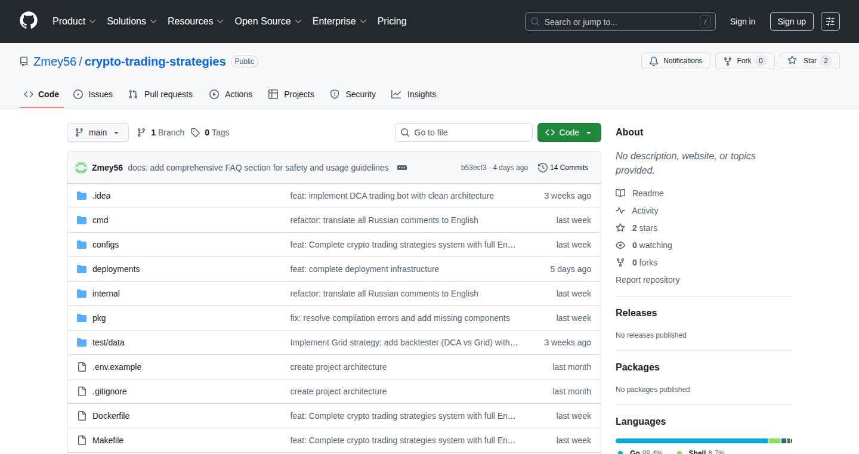Screen dimensions: 859x454
Task: Open the Releases heading link
Action: pos(636,313)
